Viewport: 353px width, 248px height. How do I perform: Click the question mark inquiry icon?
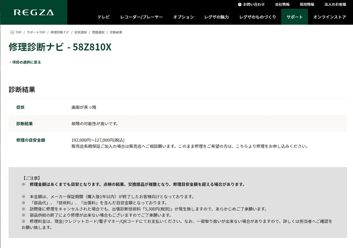240,4
